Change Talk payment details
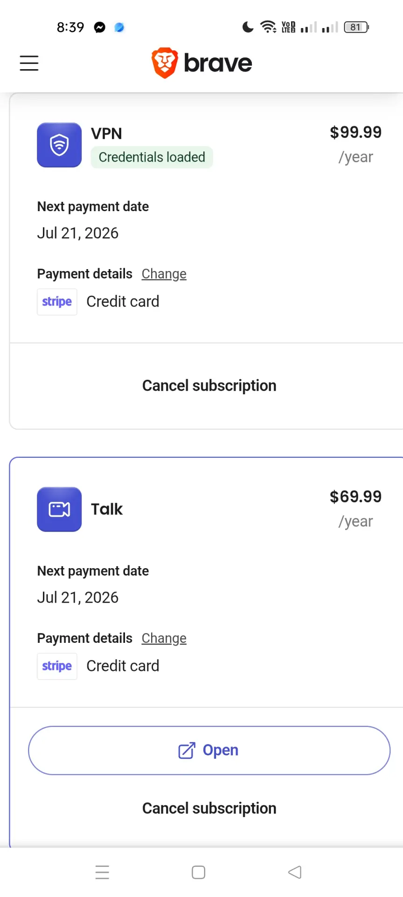 (x=164, y=638)
